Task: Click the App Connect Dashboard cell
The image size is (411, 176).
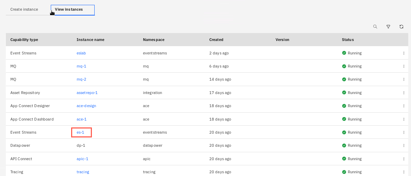Action: click(32, 119)
